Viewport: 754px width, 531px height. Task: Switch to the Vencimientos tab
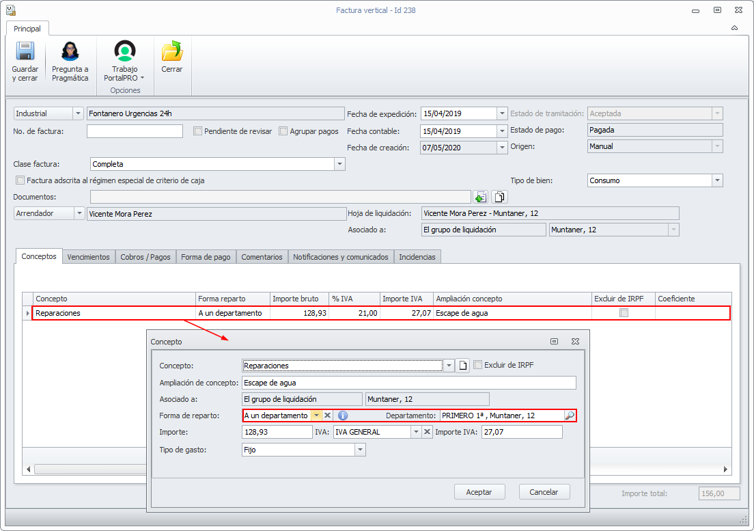(x=89, y=257)
